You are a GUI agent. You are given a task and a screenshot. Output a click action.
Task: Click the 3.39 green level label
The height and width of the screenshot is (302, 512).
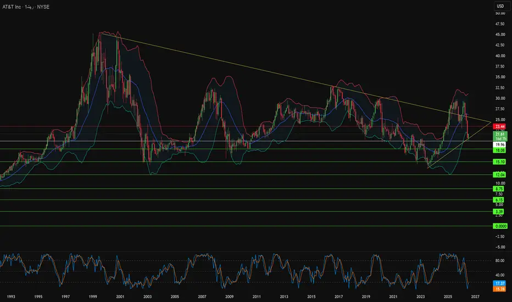coord(499,212)
